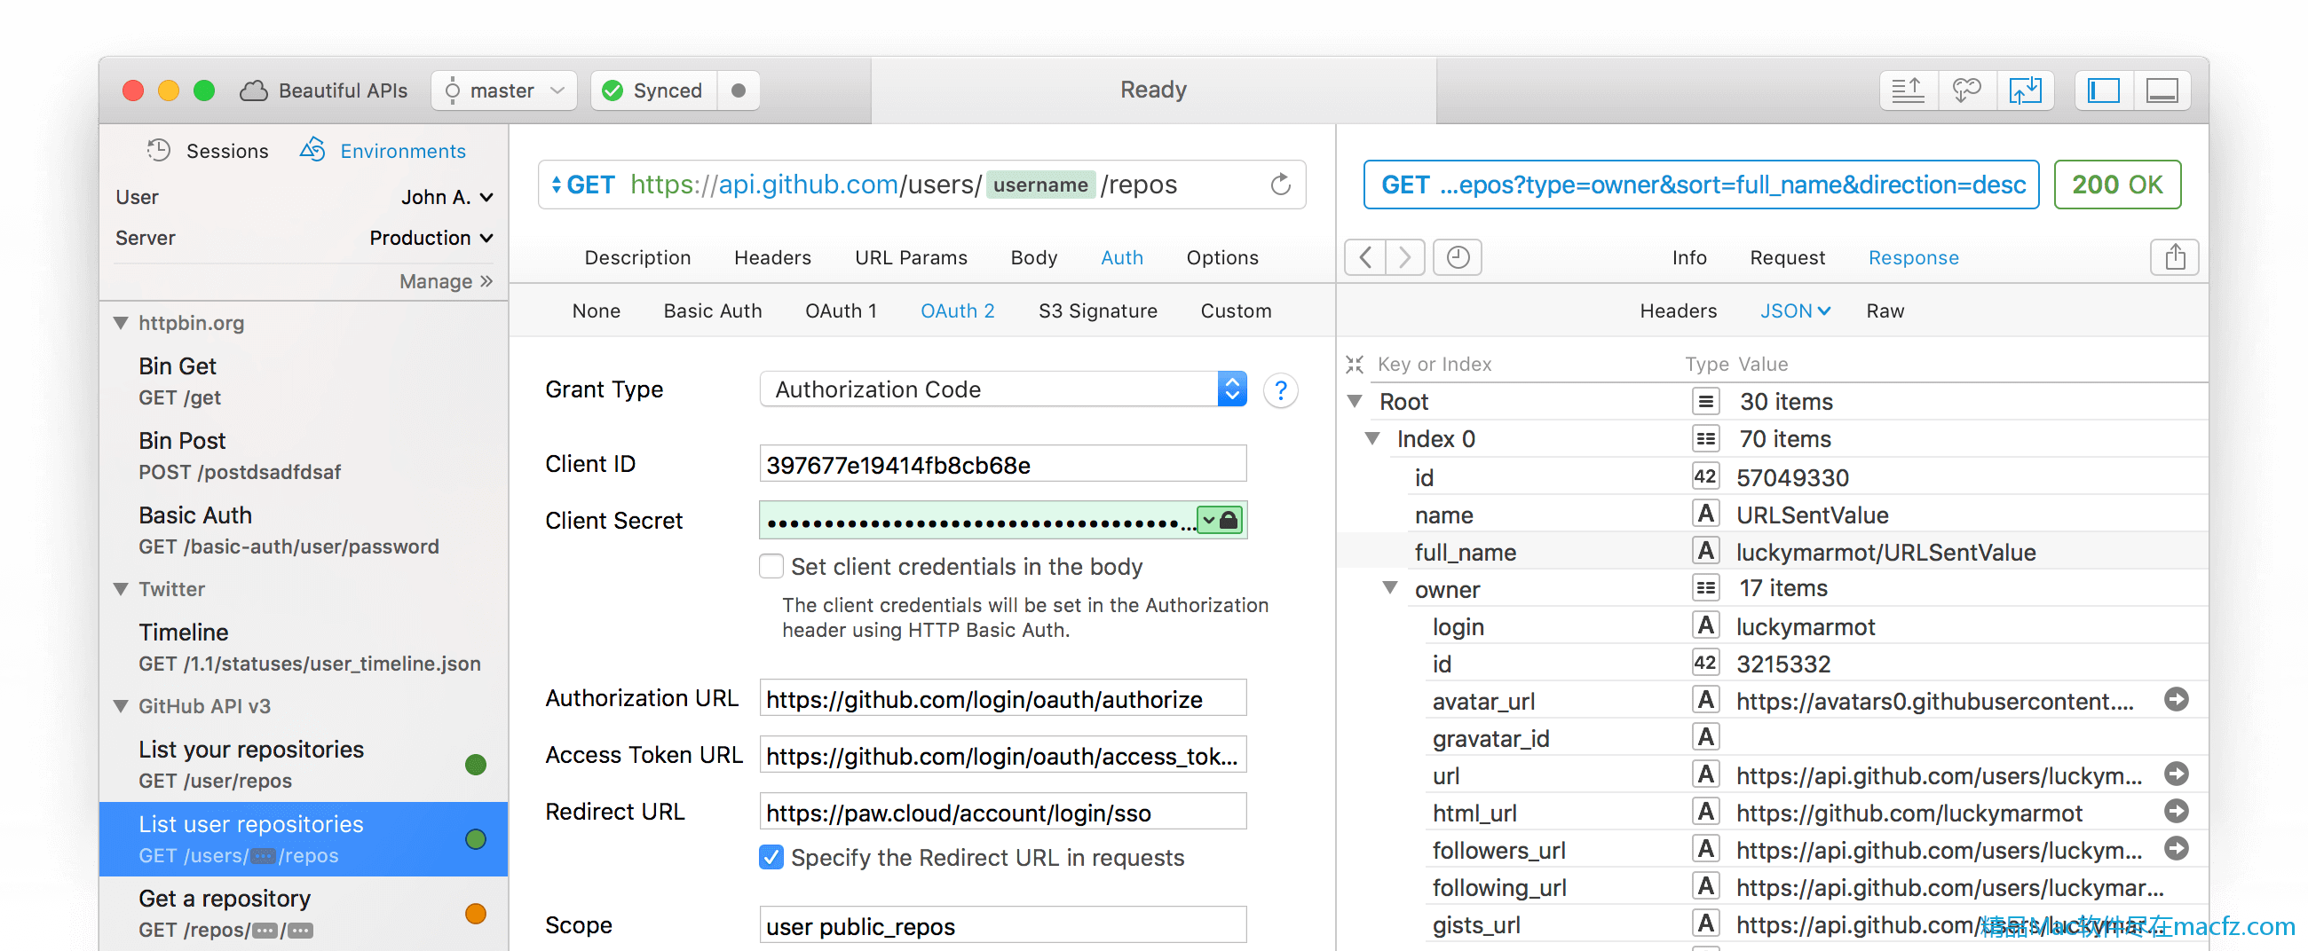Open the Server Production dropdown

pos(431,239)
